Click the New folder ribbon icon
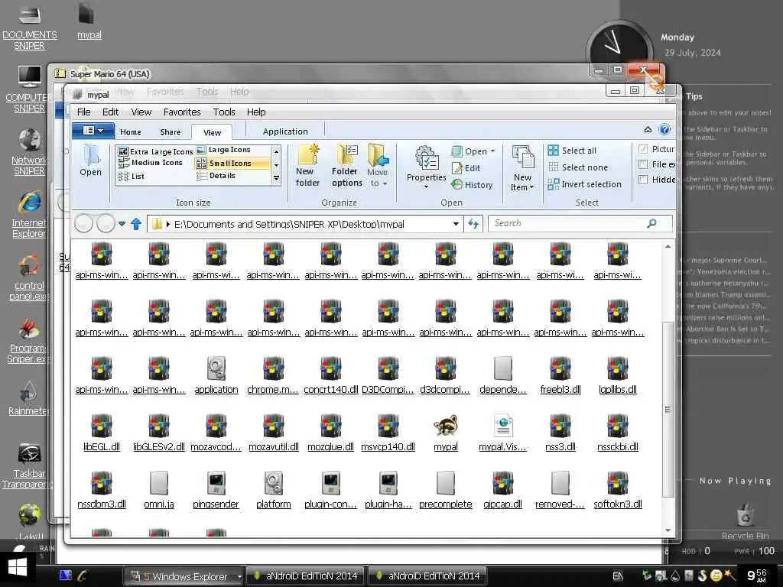This screenshot has width=783, height=587. pos(307,166)
